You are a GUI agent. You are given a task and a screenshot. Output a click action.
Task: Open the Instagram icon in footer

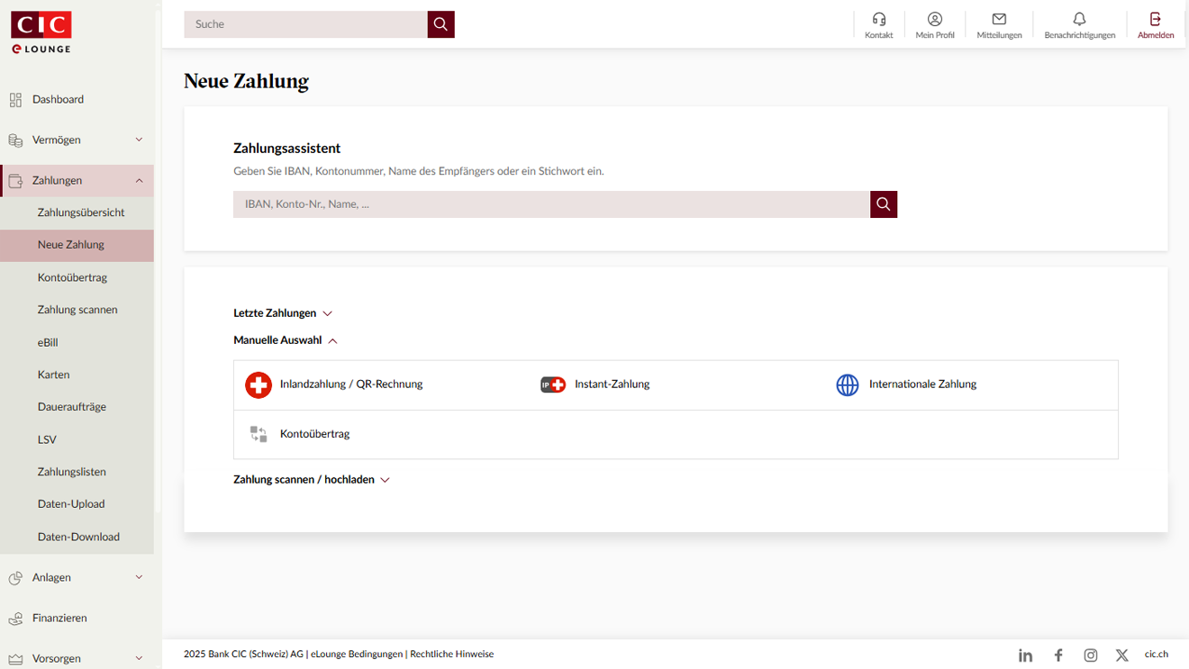point(1090,655)
